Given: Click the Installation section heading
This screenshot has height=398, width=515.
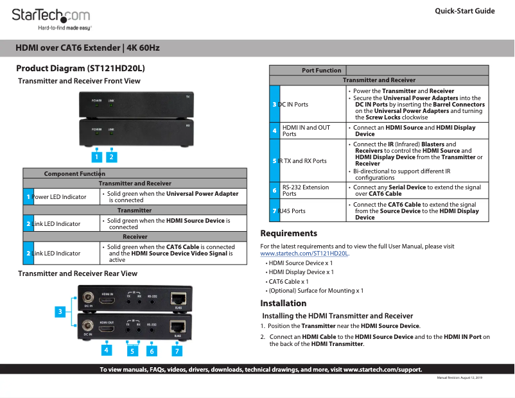Looking at the screenshot, I should (x=282, y=303).
